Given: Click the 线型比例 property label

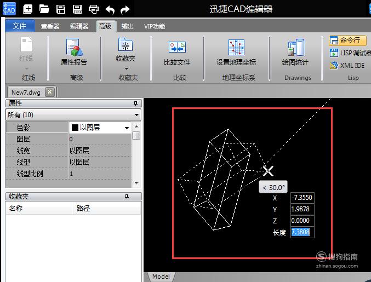Looking at the screenshot, I should click(x=30, y=174).
